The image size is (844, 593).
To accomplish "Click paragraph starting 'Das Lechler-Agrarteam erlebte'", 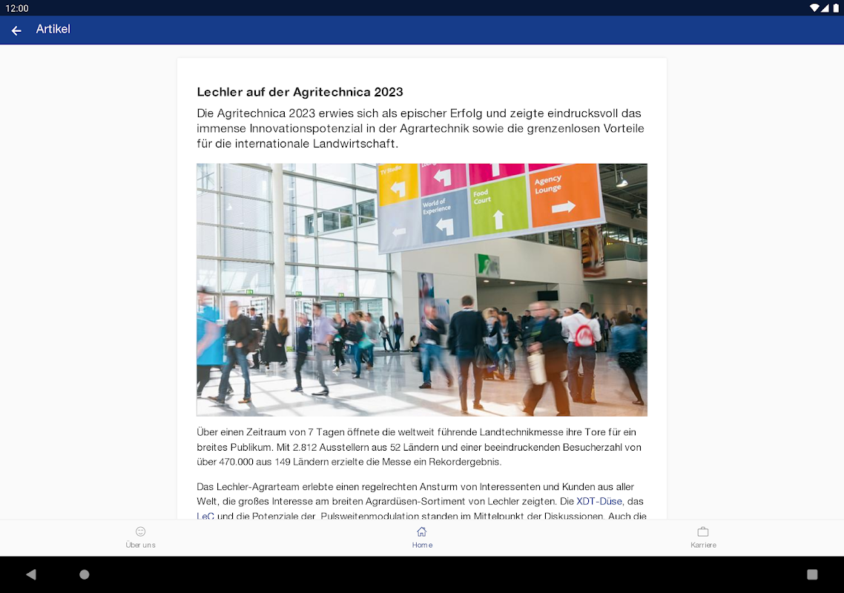I will [421, 502].
